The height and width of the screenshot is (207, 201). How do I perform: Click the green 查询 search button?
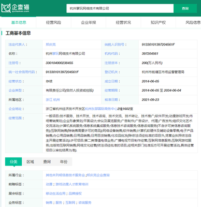[185, 8]
